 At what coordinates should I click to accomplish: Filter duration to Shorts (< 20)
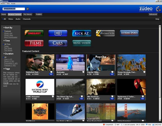click(x=9, y=61)
